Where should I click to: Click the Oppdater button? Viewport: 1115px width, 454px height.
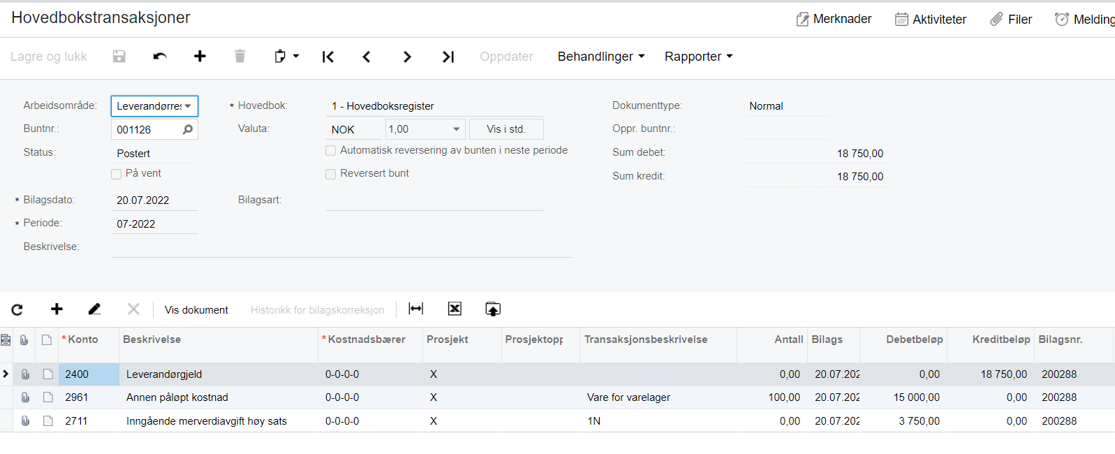[x=506, y=57]
